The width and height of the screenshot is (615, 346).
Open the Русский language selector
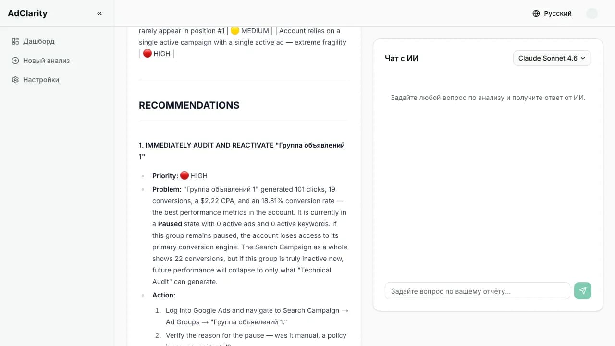point(557,13)
